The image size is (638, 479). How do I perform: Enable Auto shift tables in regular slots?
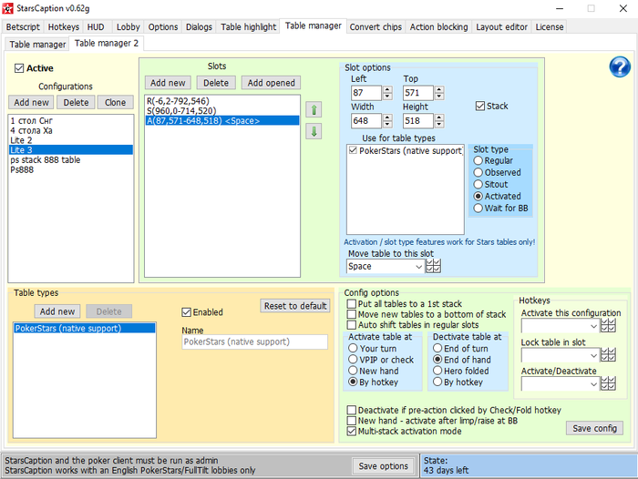(x=352, y=325)
